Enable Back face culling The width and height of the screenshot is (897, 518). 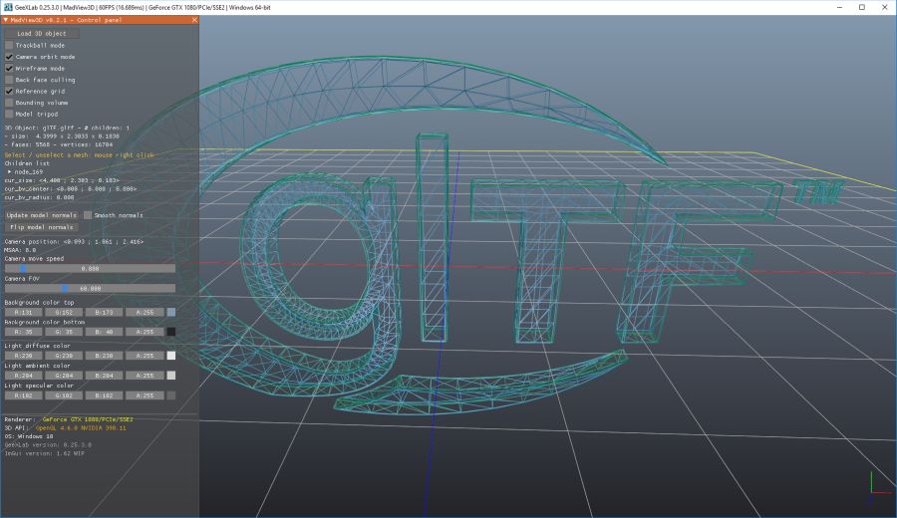[x=9, y=80]
